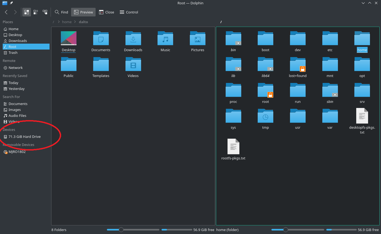Switch to Icons view mode

[27, 12]
